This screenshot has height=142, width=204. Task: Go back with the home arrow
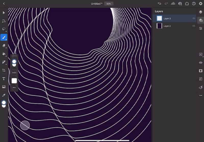click(x=4, y=4)
